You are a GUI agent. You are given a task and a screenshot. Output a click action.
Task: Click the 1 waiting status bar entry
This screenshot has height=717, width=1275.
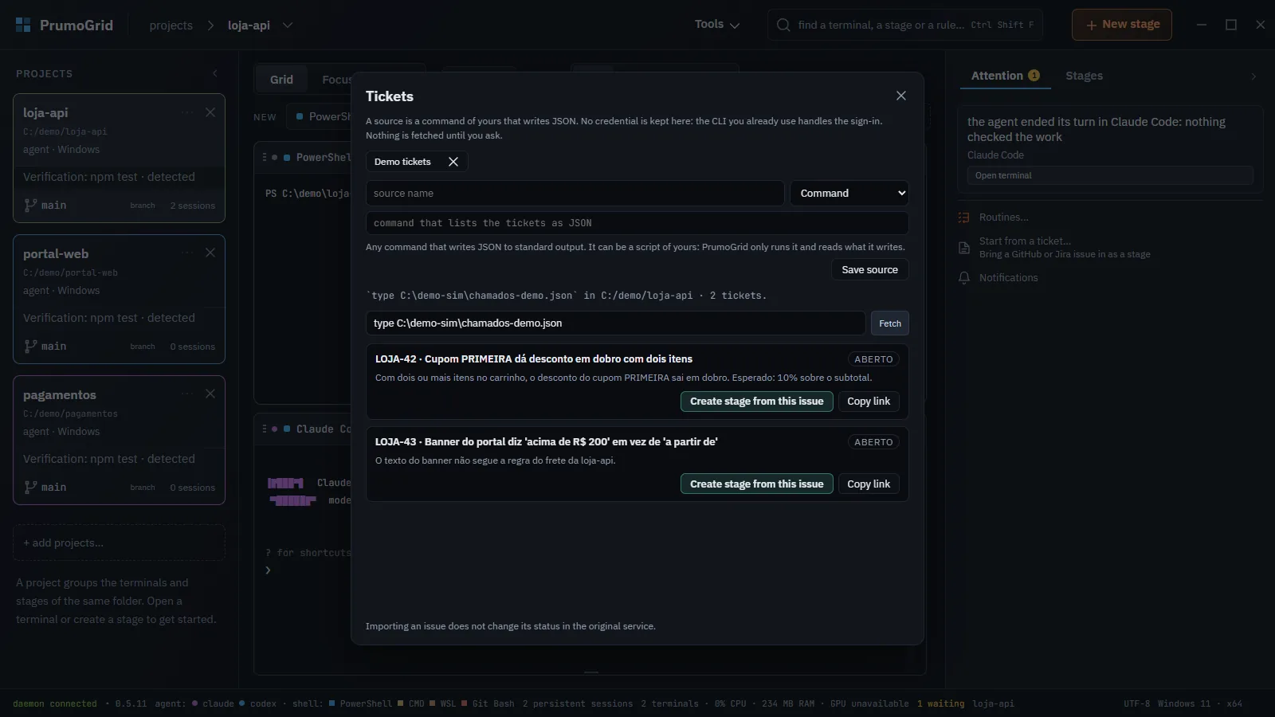coord(940,704)
